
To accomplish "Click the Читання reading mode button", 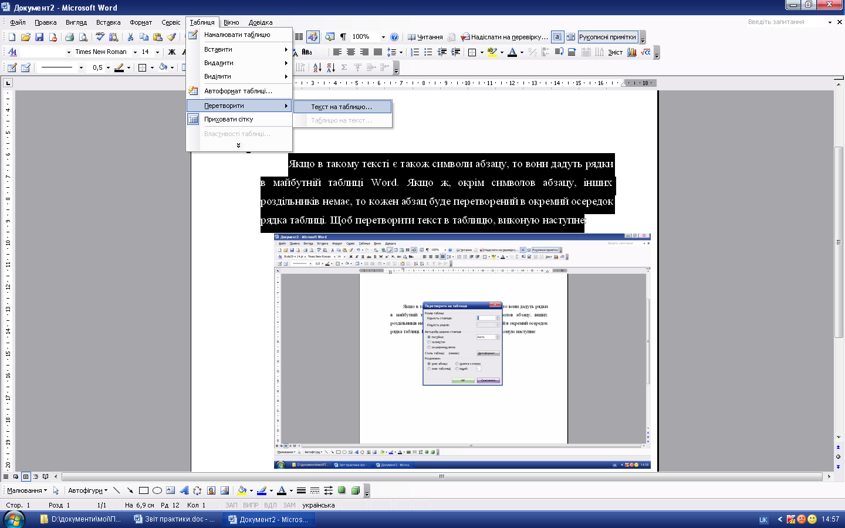I will (x=425, y=37).
